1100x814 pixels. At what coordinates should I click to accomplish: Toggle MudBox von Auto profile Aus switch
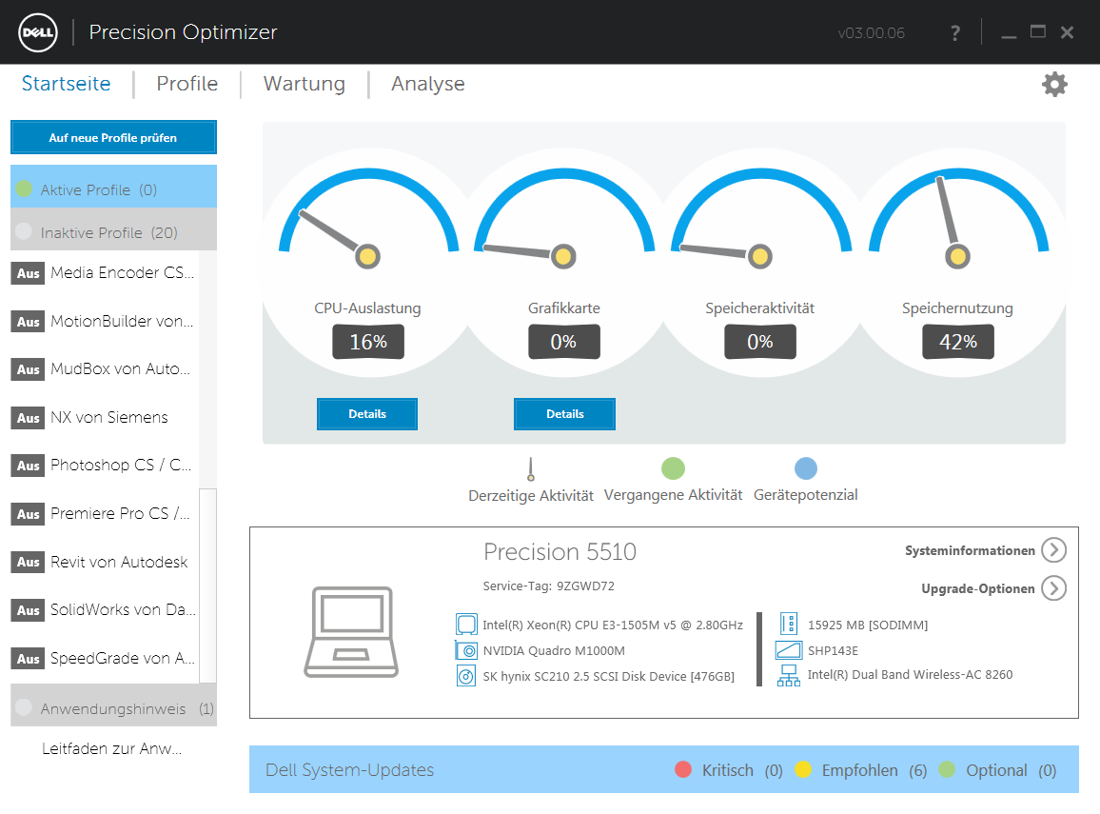(28, 369)
